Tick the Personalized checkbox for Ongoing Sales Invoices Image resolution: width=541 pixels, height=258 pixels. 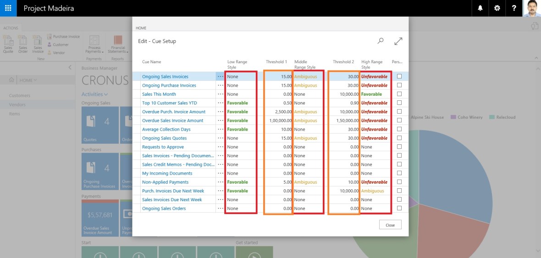tap(399, 77)
